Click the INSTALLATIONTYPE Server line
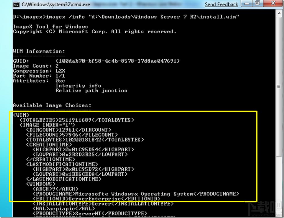The width and height of the screenshot is (284, 218). (103, 204)
